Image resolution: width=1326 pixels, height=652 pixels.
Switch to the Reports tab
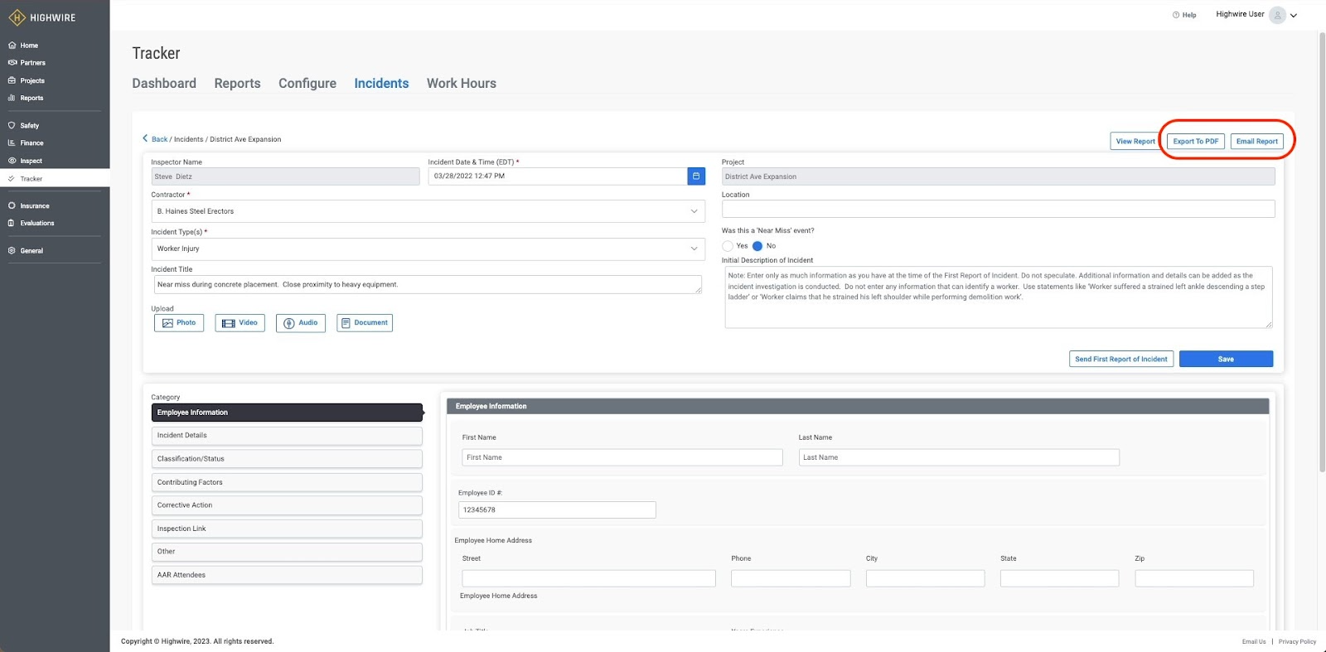237,83
